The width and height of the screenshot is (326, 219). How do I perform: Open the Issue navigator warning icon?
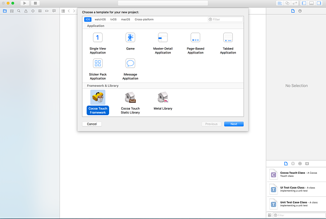26,11
